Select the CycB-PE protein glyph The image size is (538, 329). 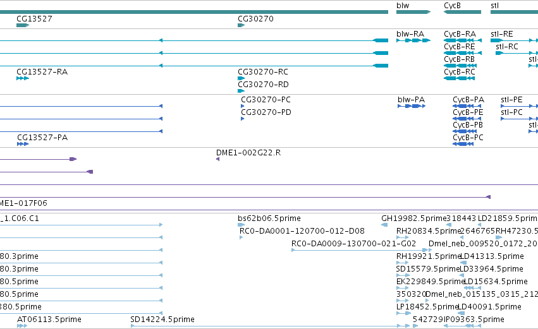pos(467,119)
